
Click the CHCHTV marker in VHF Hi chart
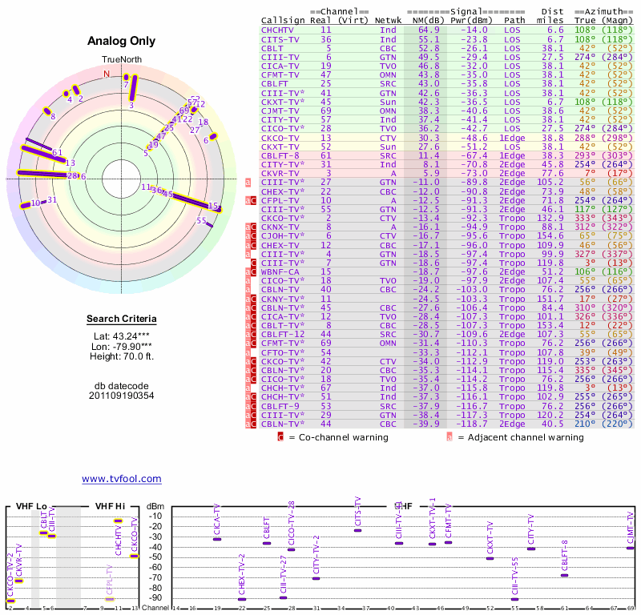click(118, 521)
